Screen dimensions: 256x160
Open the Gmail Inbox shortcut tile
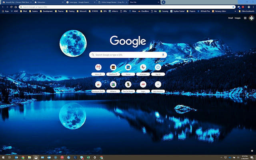point(98,70)
